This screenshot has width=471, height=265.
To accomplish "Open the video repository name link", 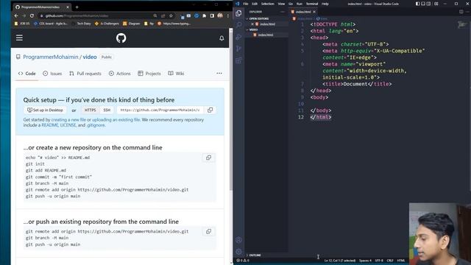I will pyautogui.click(x=90, y=57).
